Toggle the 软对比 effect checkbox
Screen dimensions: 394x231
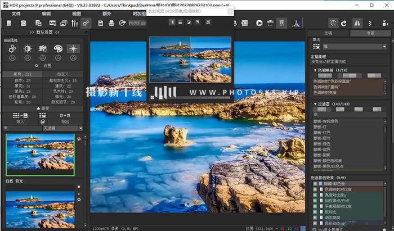coord(315,212)
